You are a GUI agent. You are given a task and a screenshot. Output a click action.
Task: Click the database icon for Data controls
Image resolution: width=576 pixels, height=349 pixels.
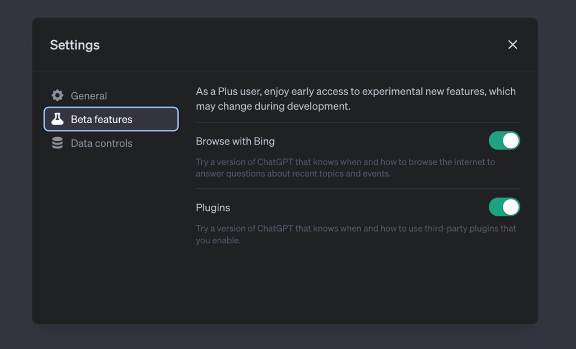[x=57, y=143]
